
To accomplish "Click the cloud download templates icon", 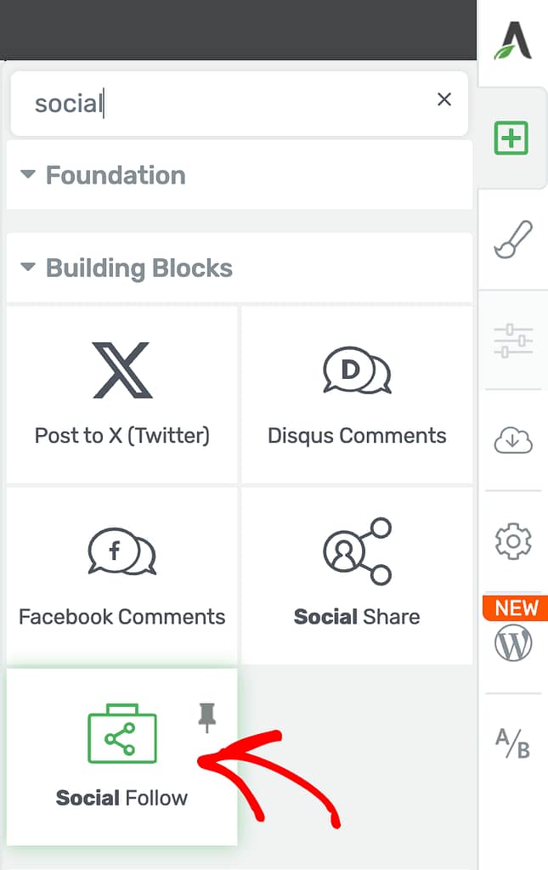I will pos(513,441).
